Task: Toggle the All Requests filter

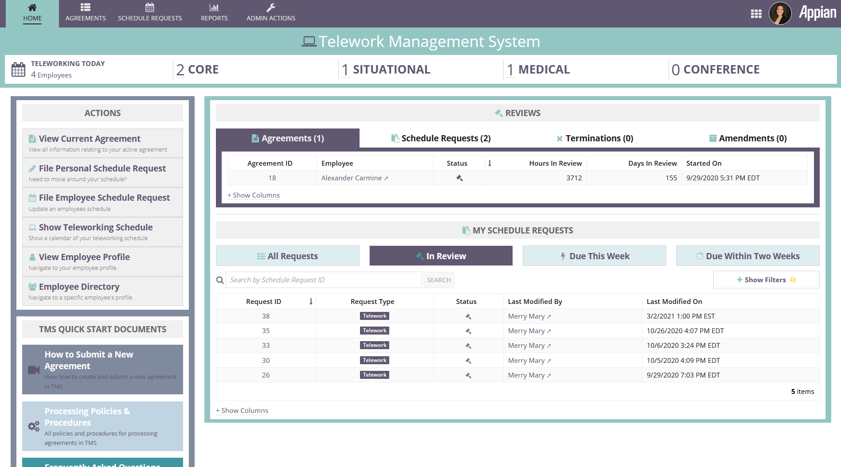Action: (x=287, y=256)
